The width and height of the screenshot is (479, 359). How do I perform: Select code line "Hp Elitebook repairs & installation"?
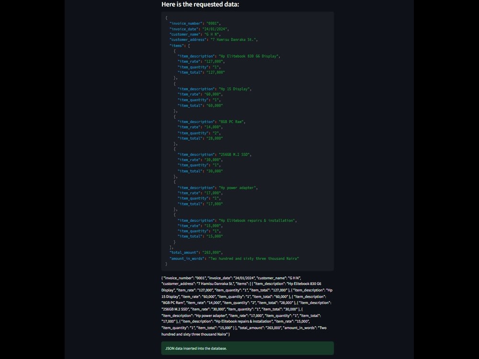tap(237, 220)
